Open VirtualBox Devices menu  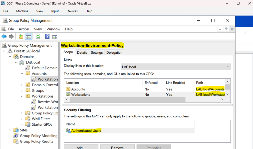(72, 11)
